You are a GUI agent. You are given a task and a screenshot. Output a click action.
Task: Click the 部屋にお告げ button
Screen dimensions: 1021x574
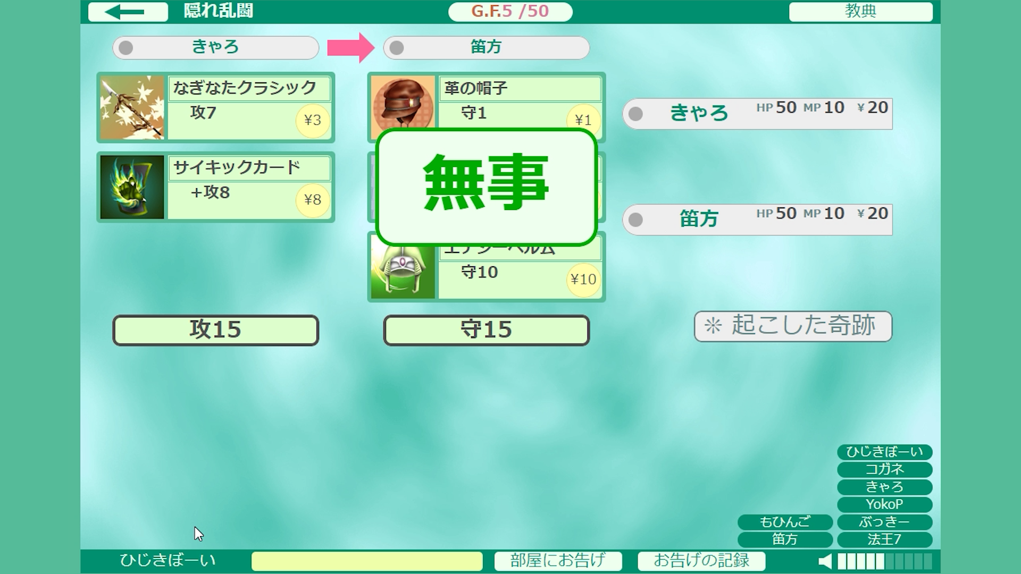pos(558,561)
